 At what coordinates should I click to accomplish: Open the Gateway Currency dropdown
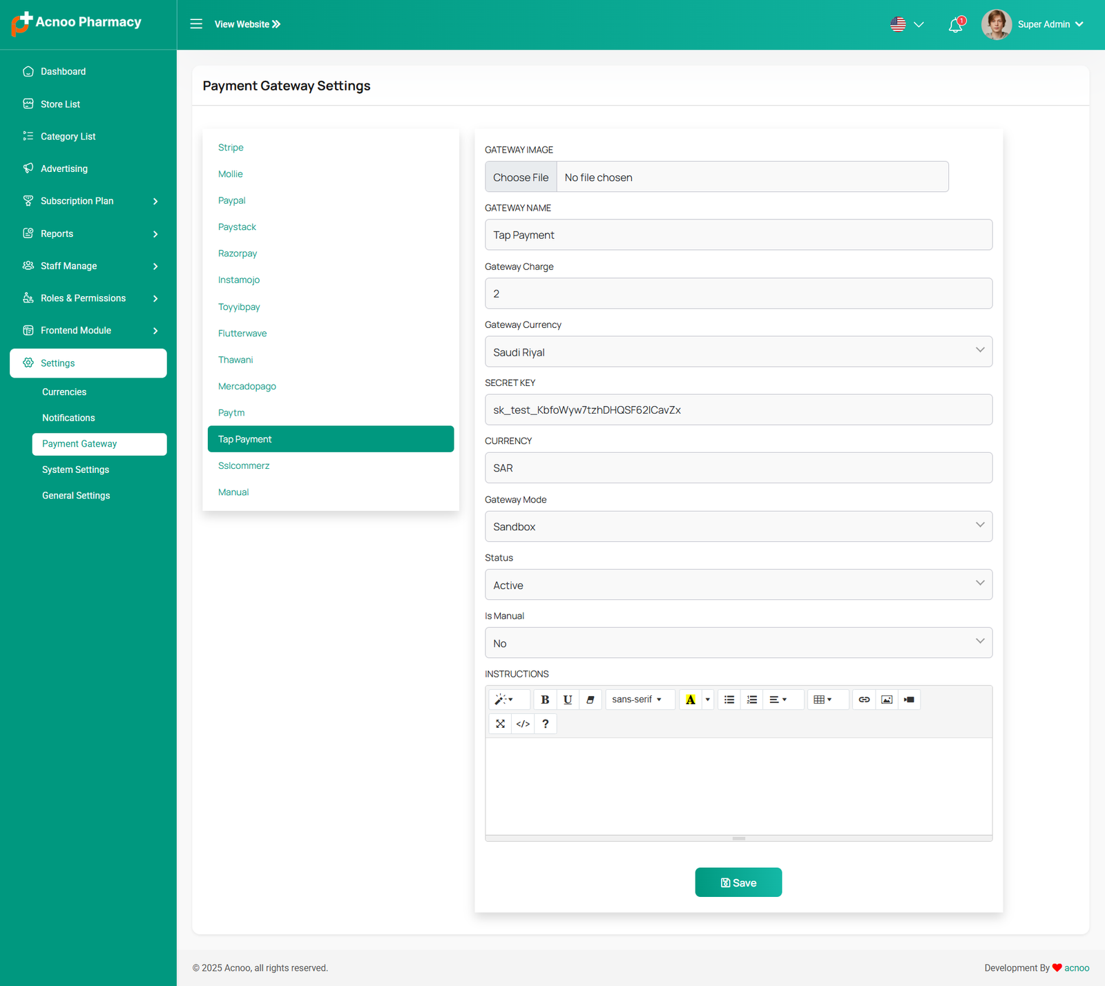[738, 352]
